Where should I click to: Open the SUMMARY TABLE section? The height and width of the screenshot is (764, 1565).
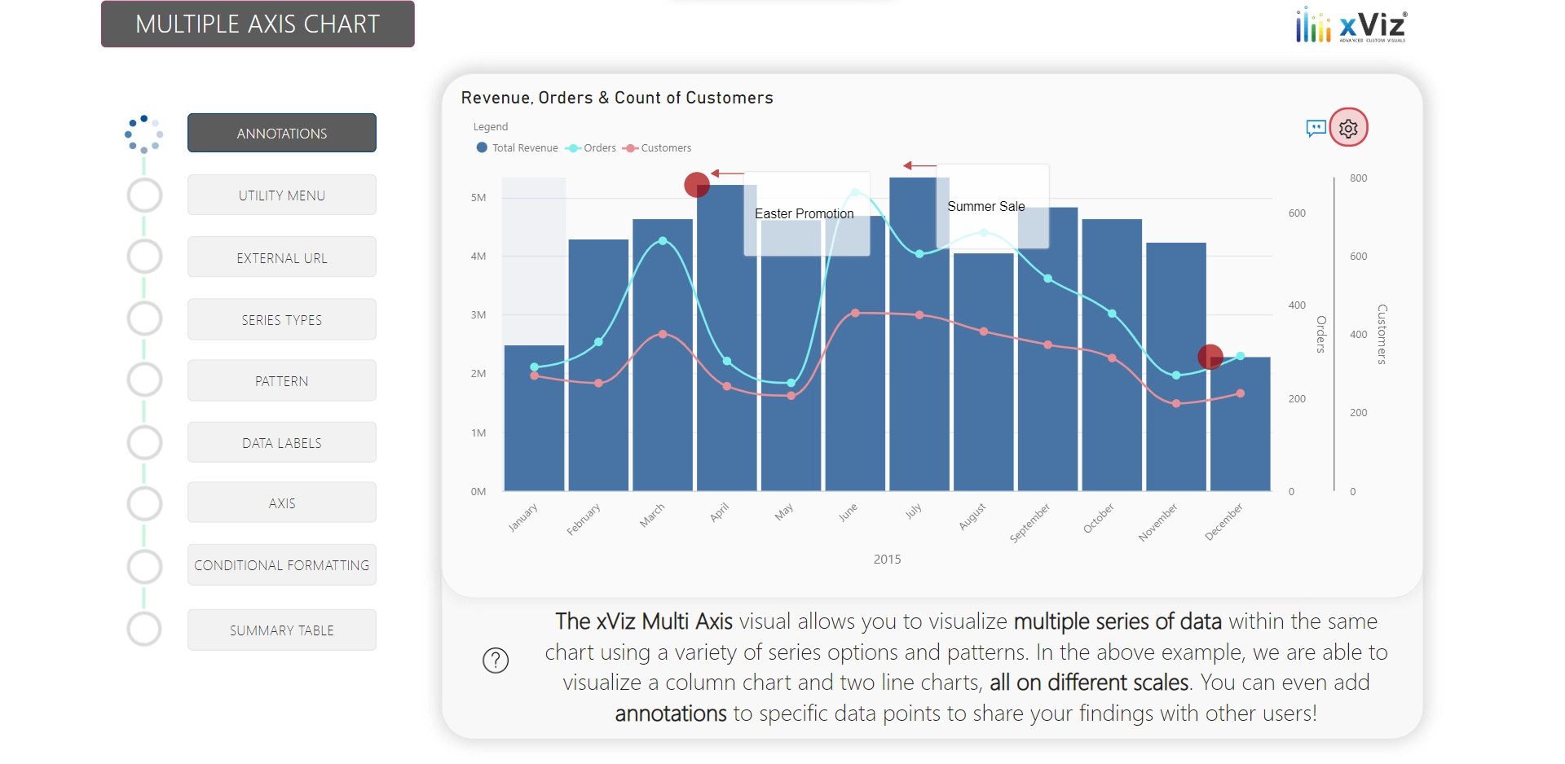point(281,629)
